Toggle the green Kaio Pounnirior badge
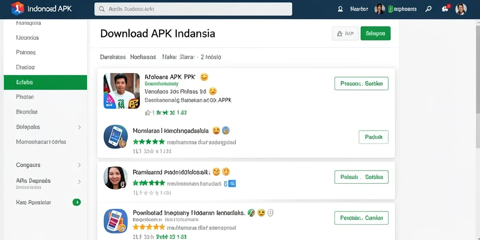 tap(76, 202)
